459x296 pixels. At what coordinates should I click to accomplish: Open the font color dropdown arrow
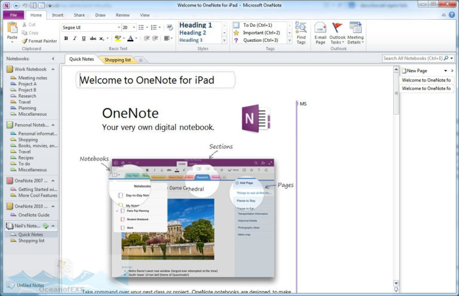point(136,38)
